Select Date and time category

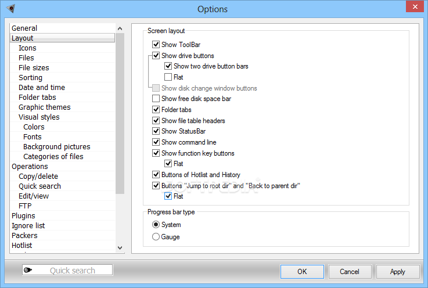click(x=63, y=87)
